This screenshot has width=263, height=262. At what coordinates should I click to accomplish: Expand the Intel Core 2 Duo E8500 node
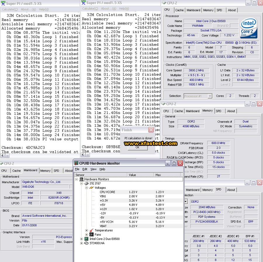82,239
